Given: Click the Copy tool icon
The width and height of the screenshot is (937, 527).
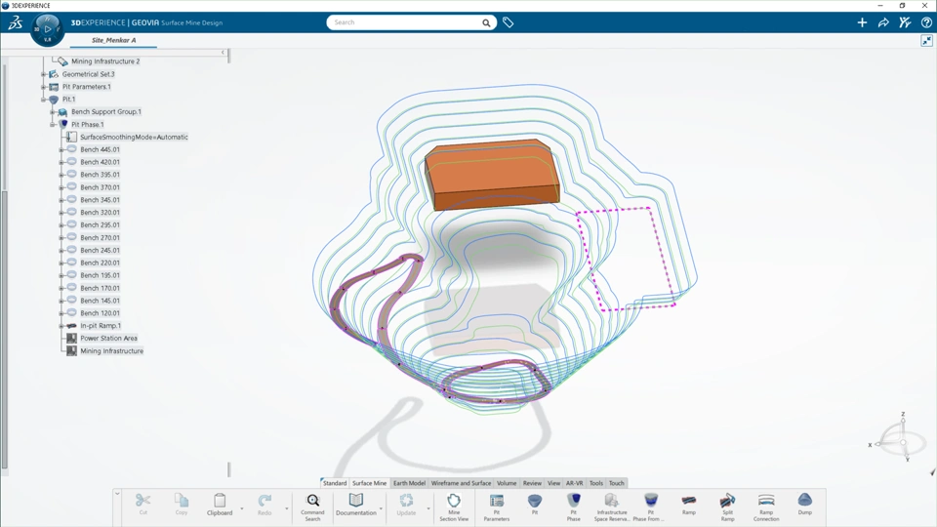Looking at the screenshot, I should click(182, 501).
